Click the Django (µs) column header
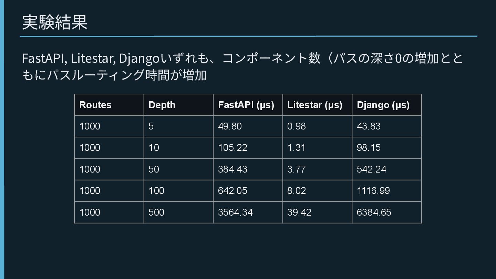The image size is (496, 279). click(383, 105)
